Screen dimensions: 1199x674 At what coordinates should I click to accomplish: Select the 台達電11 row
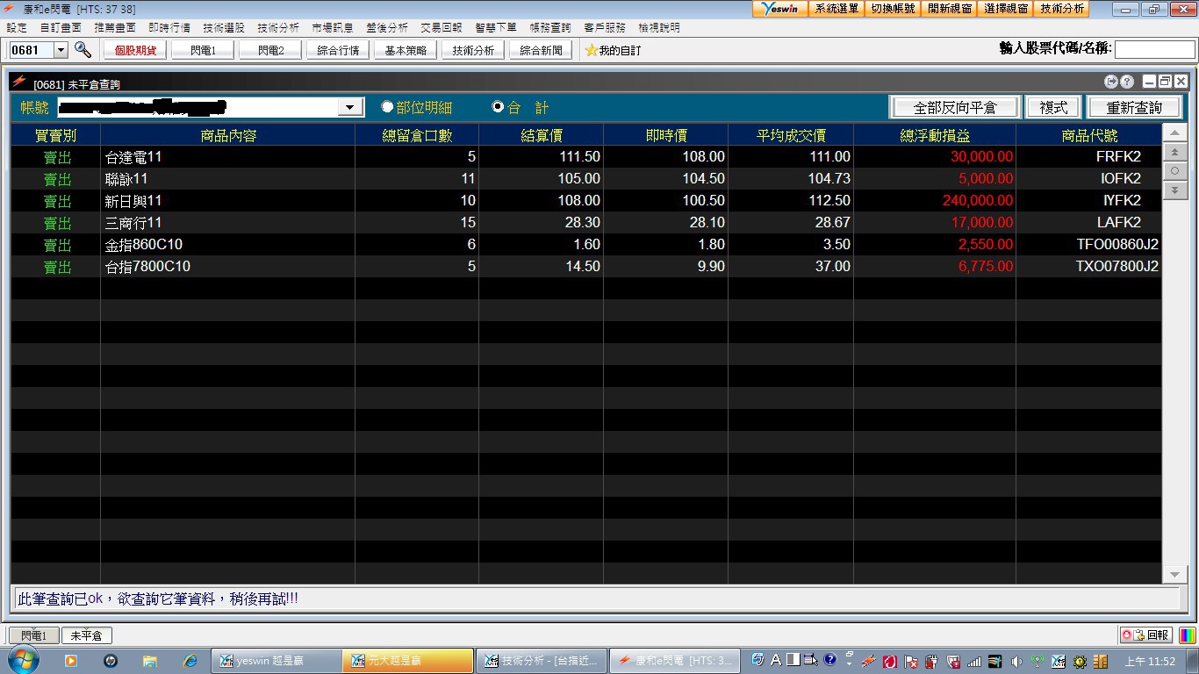(x=586, y=157)
